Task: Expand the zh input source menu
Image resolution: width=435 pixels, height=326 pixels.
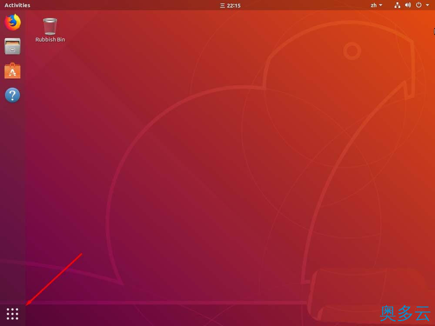Action: [376, 5]
